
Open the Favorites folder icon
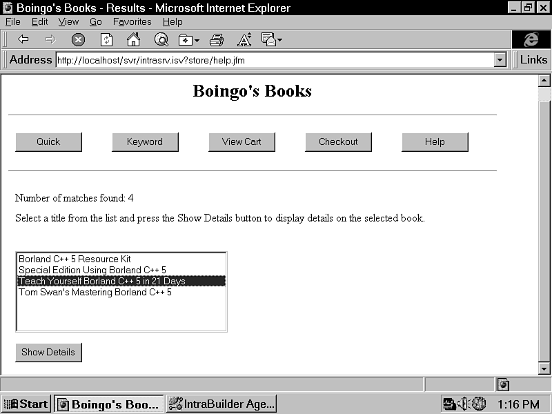tap(185, 40)
